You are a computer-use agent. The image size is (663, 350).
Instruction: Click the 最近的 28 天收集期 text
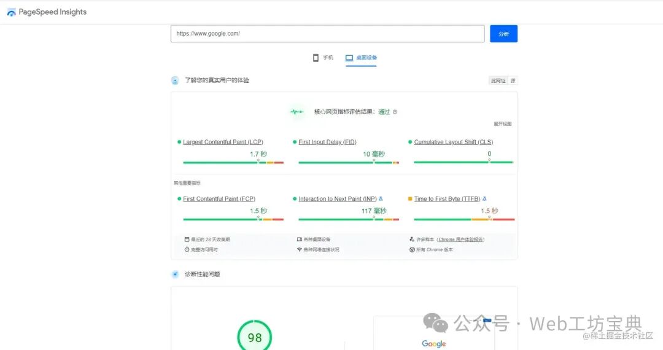point(211,239)
